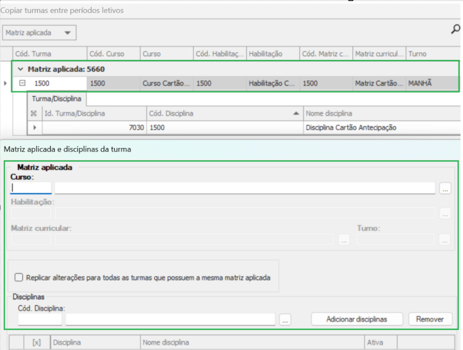Select the 'Matriz Cartão...' cell
Screen dimensions: 463x350
379,83
